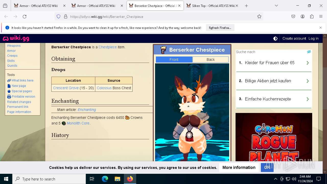327x184 pixels.
Task: Click Coromon Rogue Planet ad banner
Action: pos(274,137)
